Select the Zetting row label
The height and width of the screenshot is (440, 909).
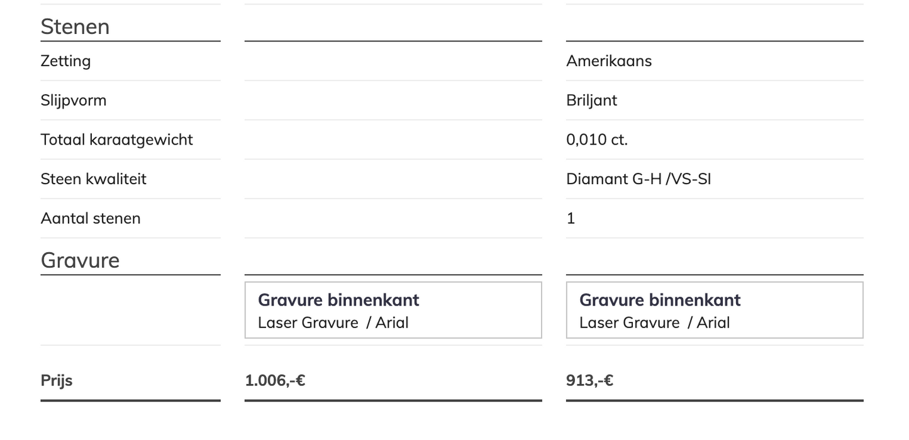click(65, 61)
